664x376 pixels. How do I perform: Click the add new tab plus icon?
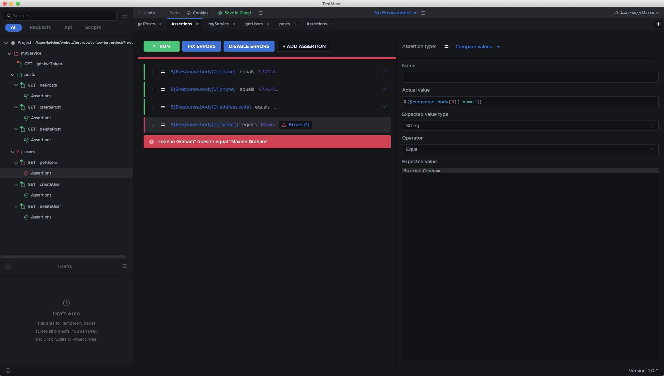pos(658,24)
